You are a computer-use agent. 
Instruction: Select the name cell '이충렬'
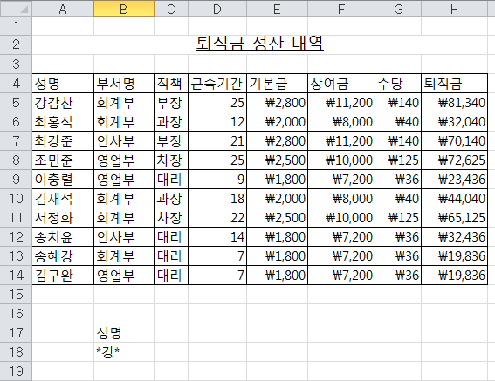point(63,179)
